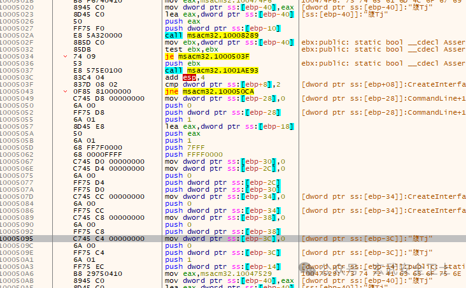The height and width of the screenshot is (288, 466).
Task: Click mov eax,msacm32.10047529 instruction
Action: point(218,274)
